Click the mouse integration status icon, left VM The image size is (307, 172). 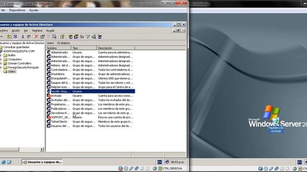[154, 168]
